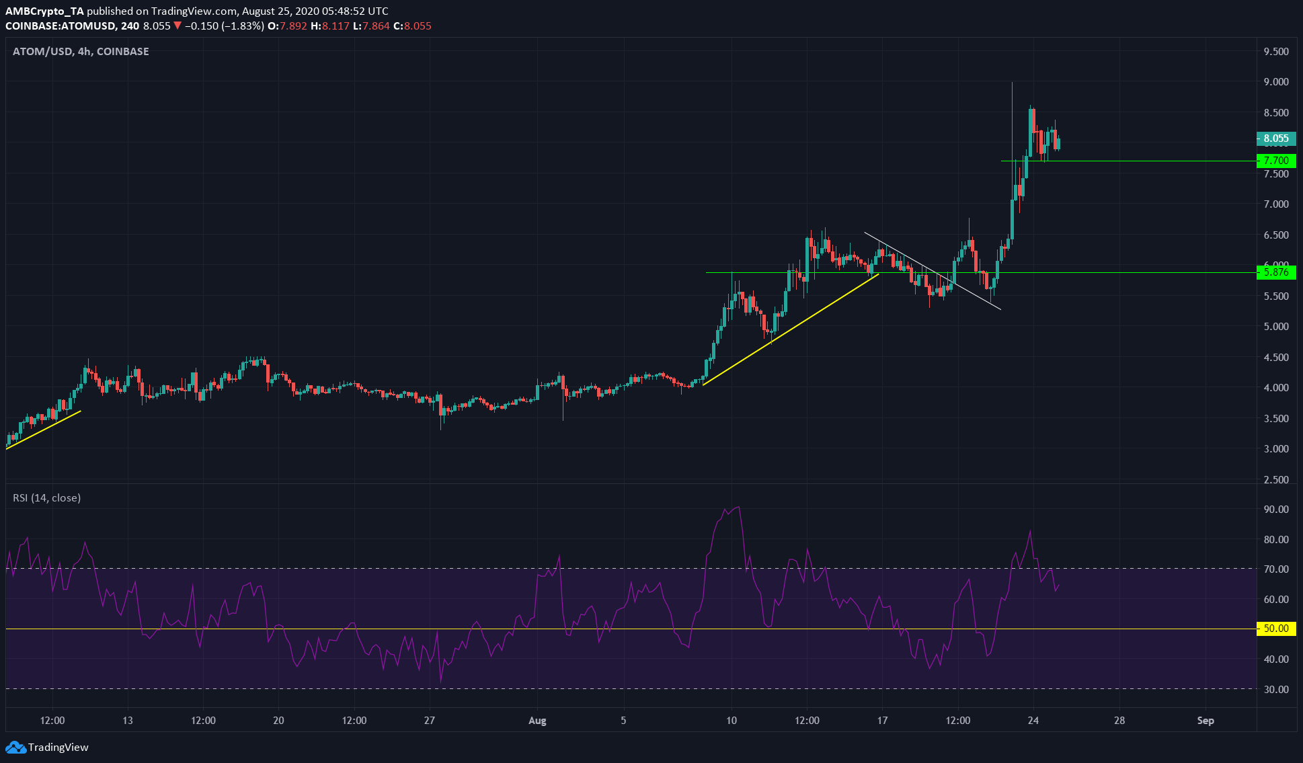This screenshot has height=763, width=1303.
Task: Click the 24 date label on time axis
Action: 1033,720
